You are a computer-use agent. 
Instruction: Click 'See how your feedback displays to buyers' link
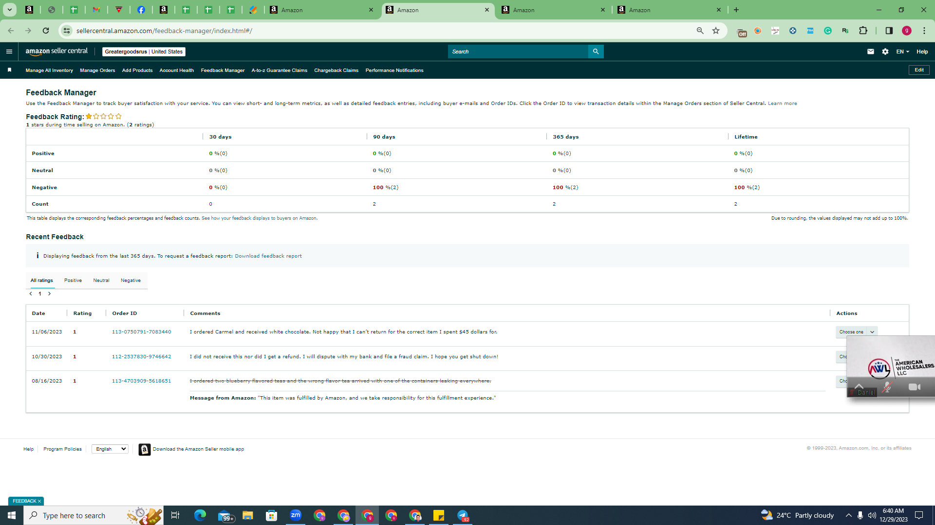coord(259,218)
